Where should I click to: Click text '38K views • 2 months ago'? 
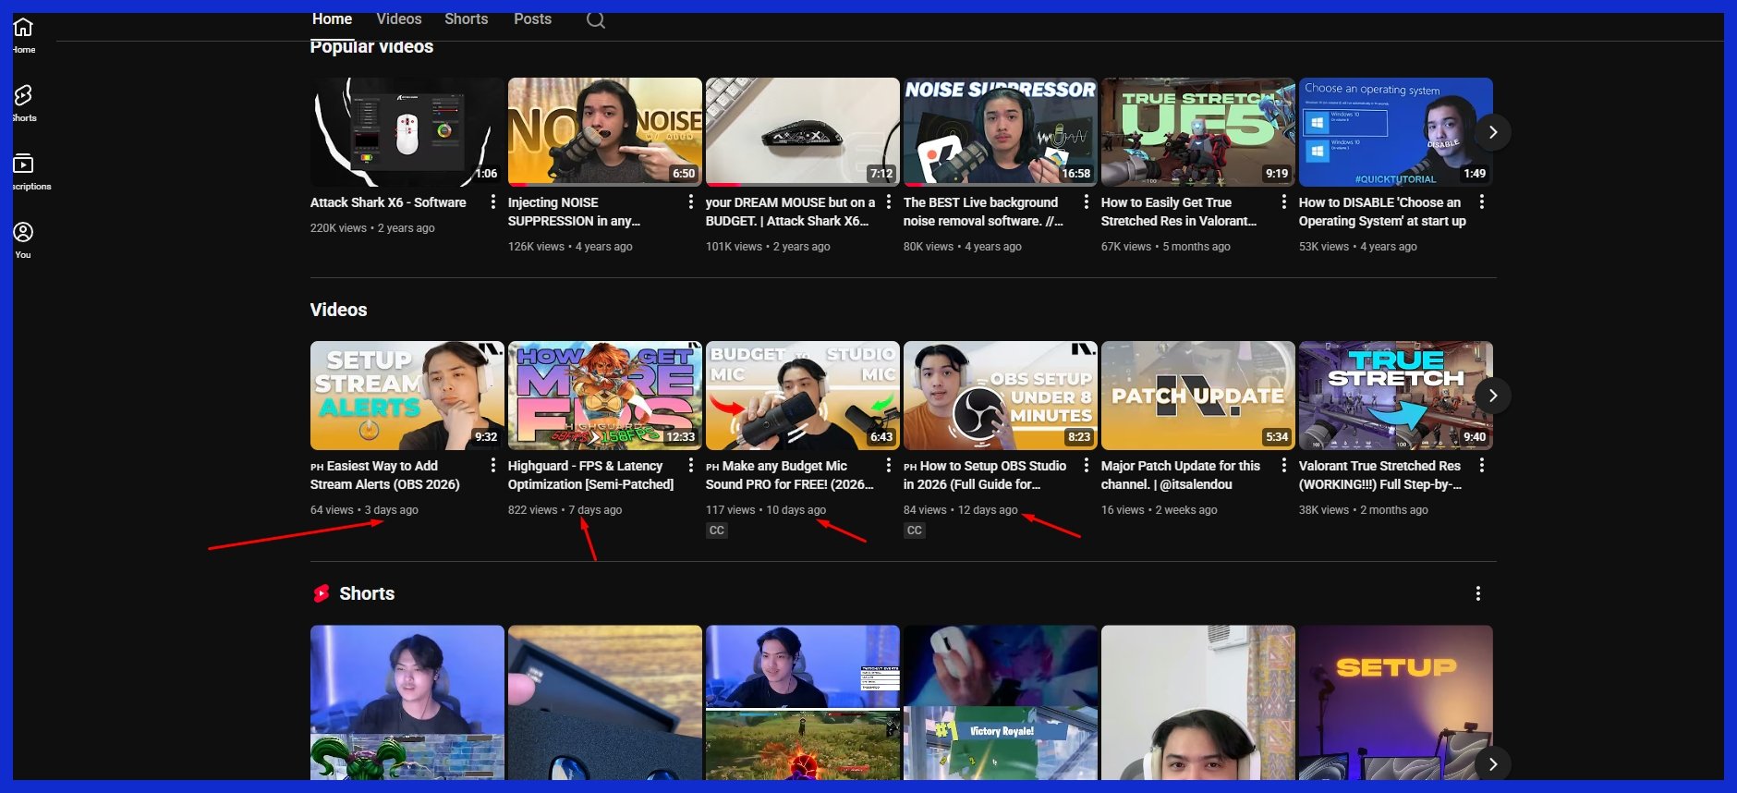[1363, 510]
